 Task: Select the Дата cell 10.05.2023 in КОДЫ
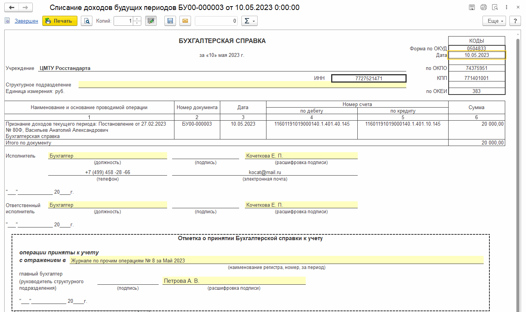[x=477, y=55]
